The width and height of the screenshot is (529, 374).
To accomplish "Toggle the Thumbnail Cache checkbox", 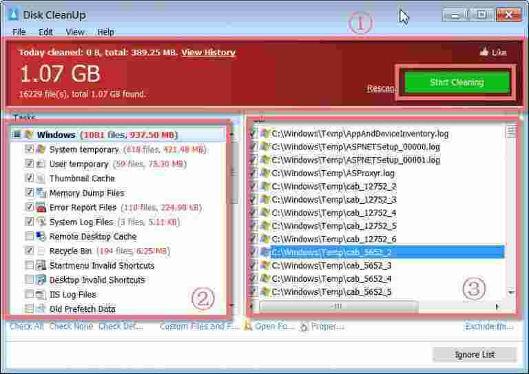I will 30,178.
